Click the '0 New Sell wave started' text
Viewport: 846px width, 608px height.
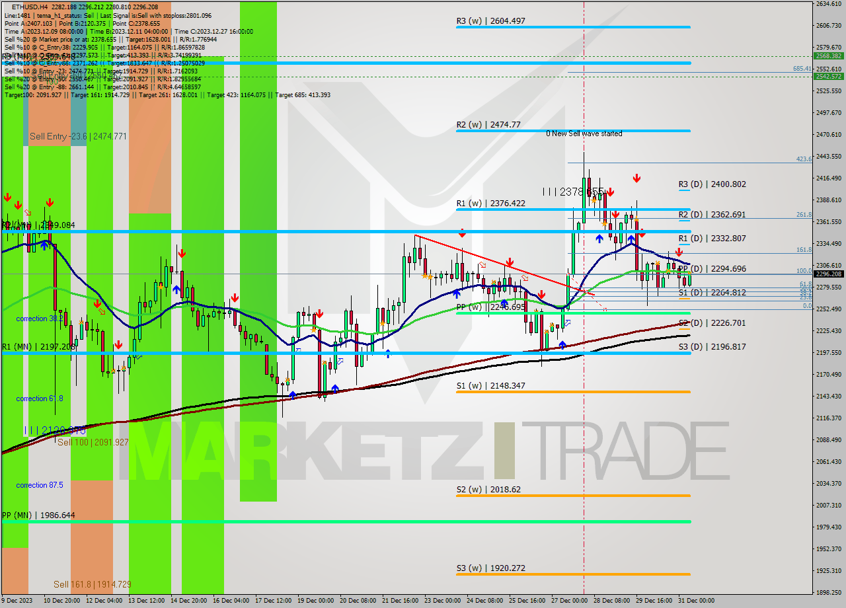point(584,133)
